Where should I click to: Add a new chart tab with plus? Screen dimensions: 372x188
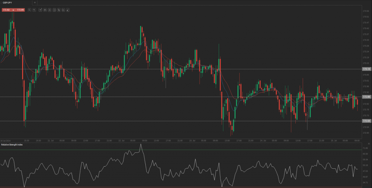click(35, 3)
